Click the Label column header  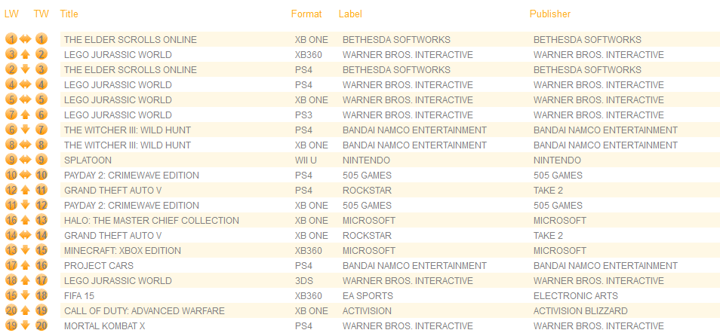(350, 14)
